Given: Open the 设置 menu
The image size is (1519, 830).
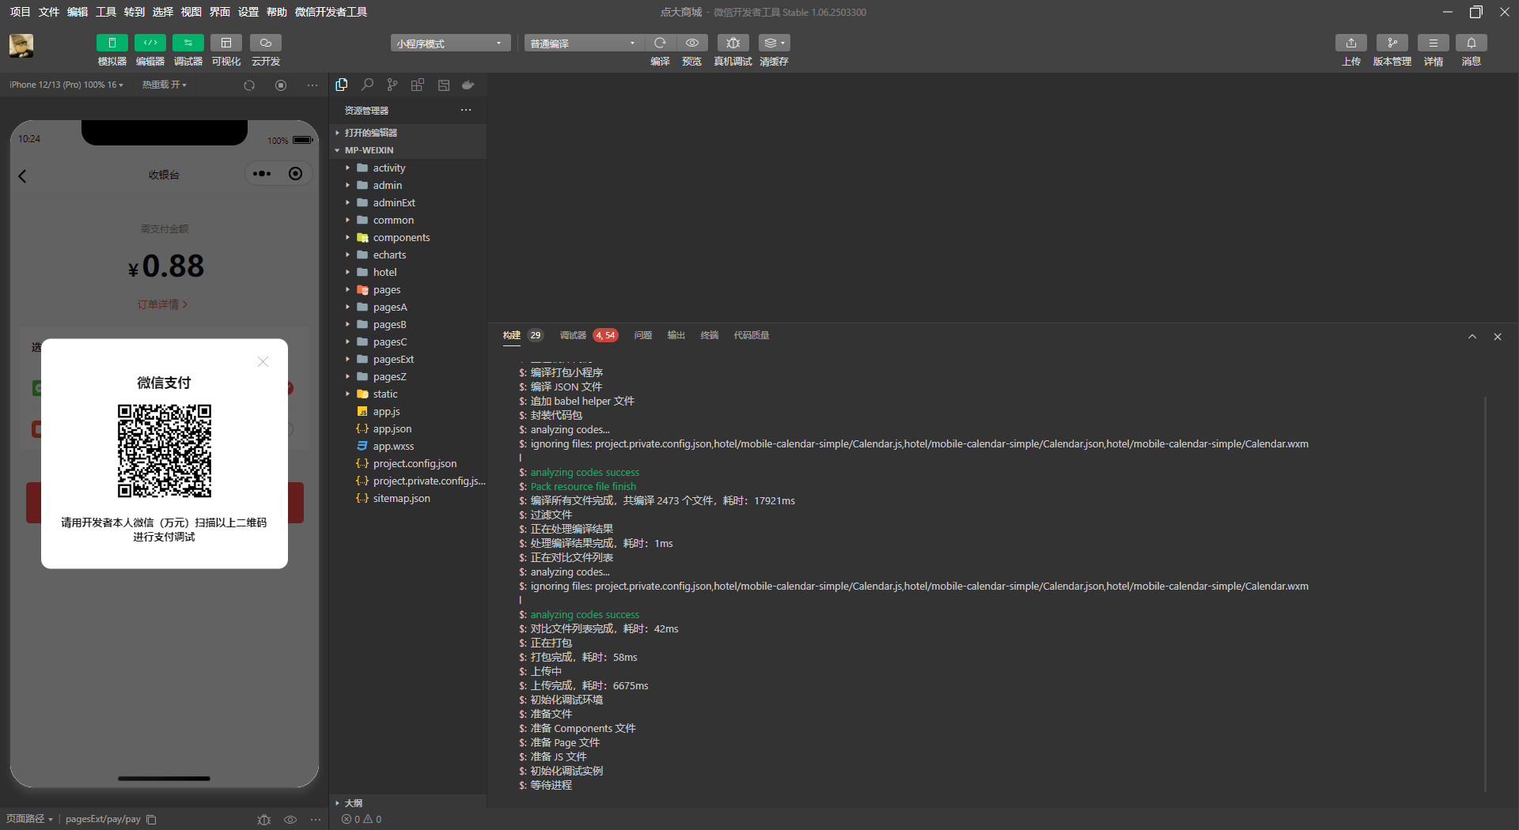Looking at the screenshot, I should [248, 12].
